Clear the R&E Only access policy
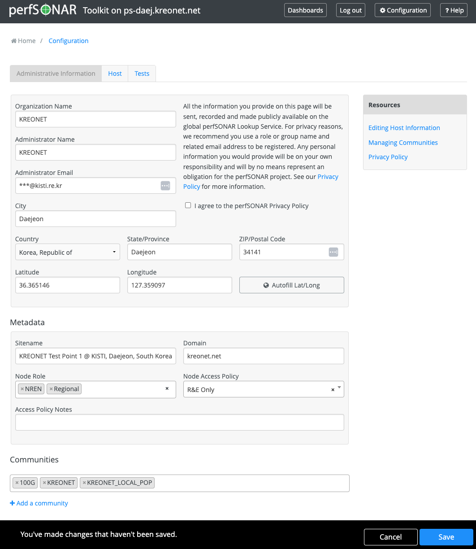The width and height of the screenshot is (476, 549). [333, 390]
